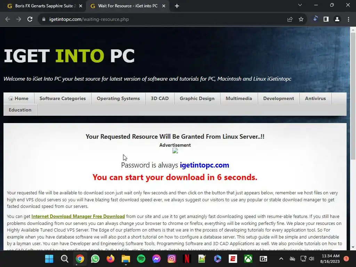Open the Windows Start menu

point(49,259)
